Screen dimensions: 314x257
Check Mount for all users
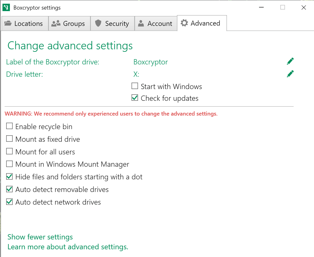tap(10, 152)
